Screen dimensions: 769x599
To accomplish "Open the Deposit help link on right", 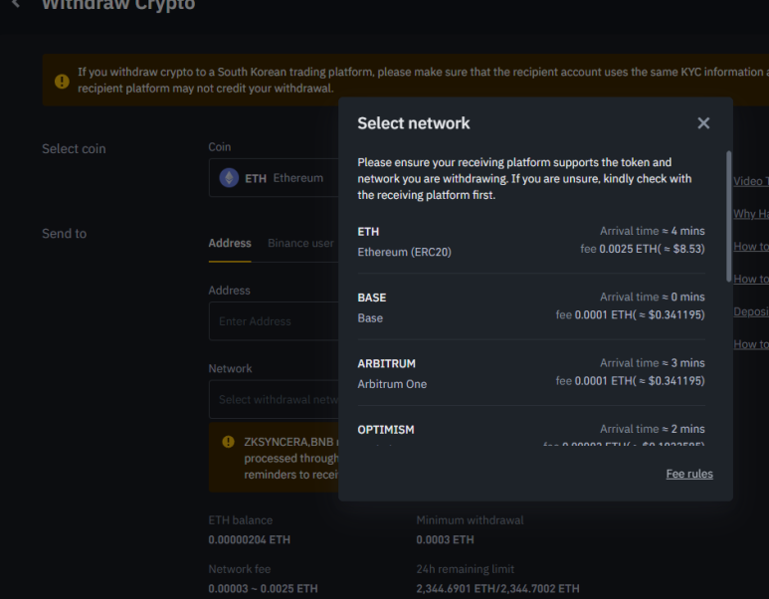I will tap(751, 311).
